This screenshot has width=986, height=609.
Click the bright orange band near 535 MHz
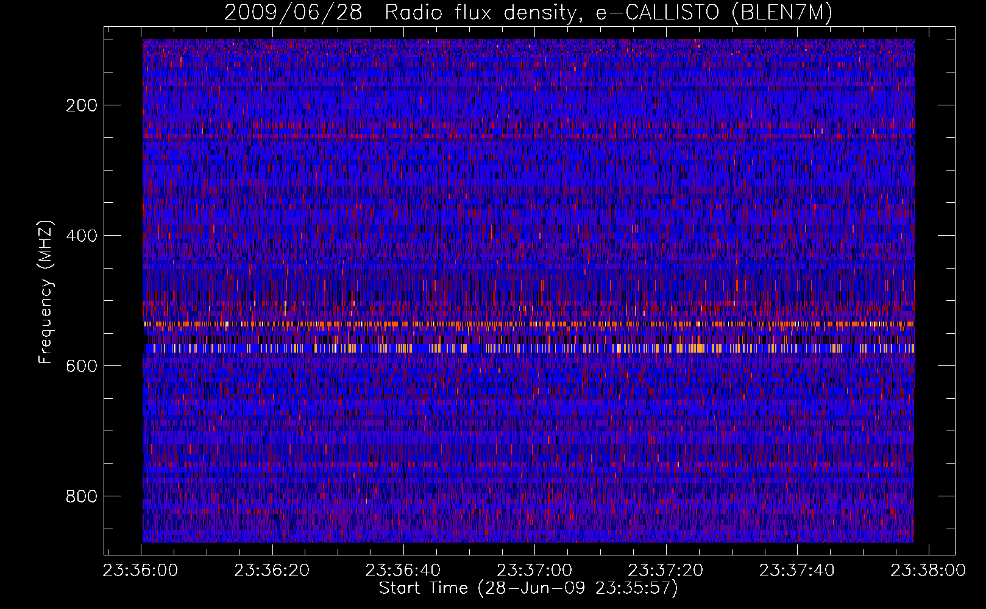point(528,325)
